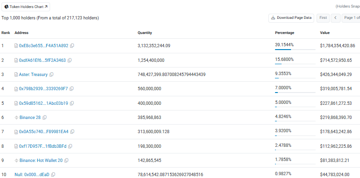Click quantity 313,600,009.128
360x178 pixels.
pos(154,132)
